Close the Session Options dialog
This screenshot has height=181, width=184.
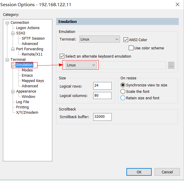coord(178,4)
